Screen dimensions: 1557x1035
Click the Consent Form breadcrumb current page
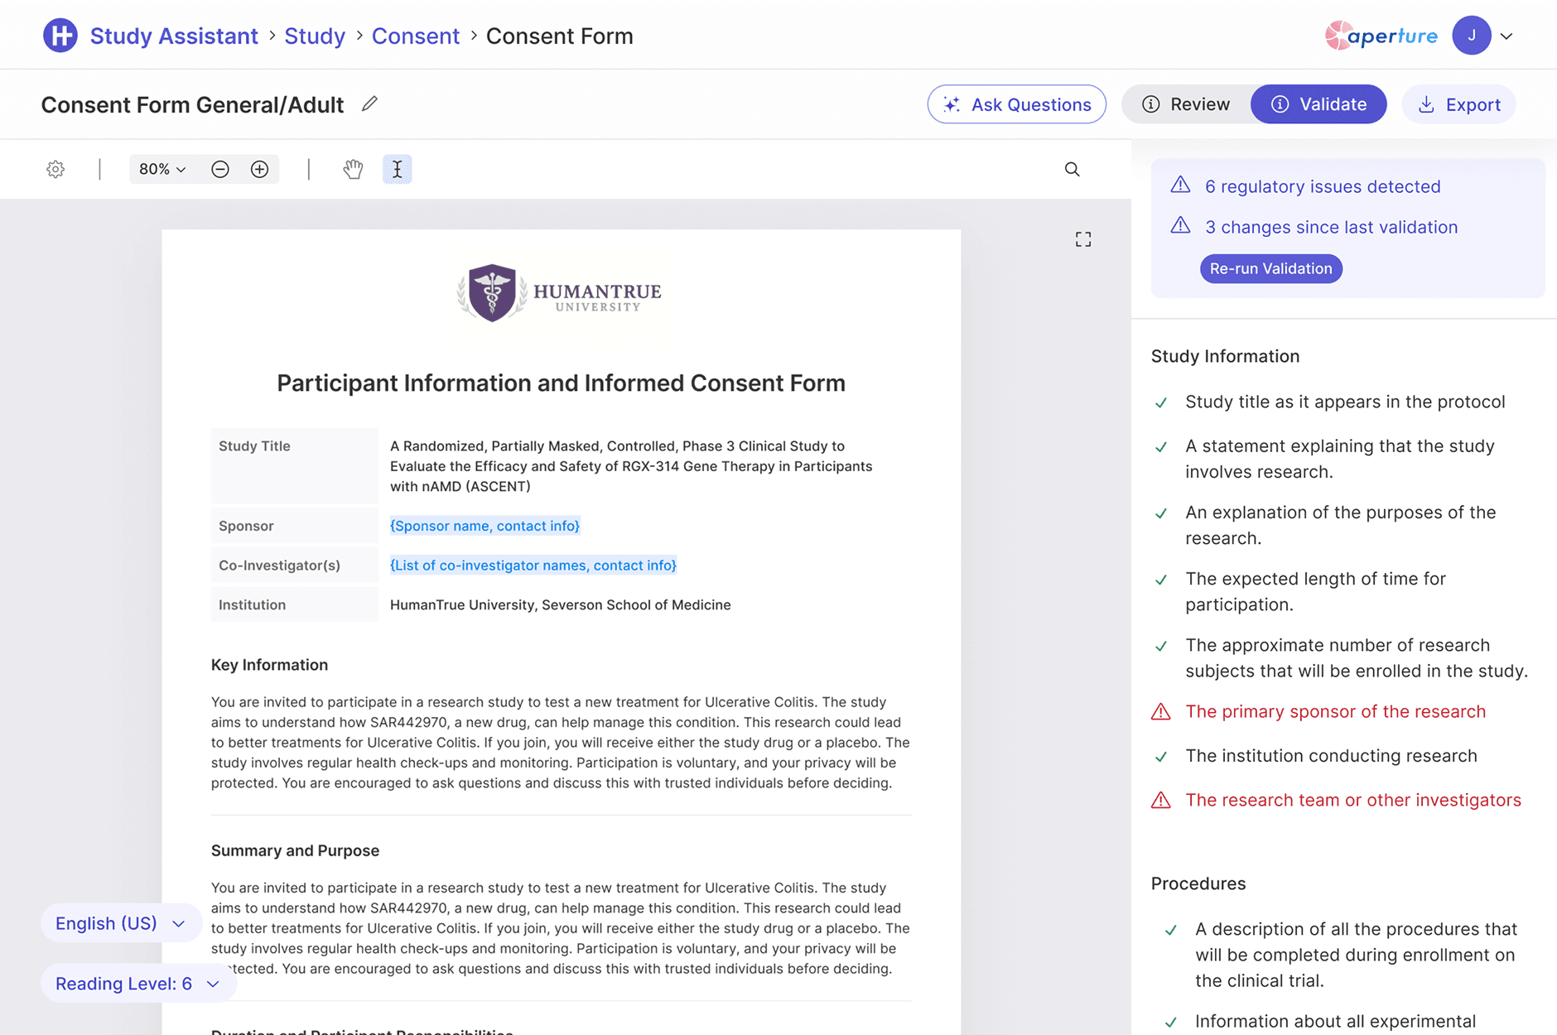559,36
